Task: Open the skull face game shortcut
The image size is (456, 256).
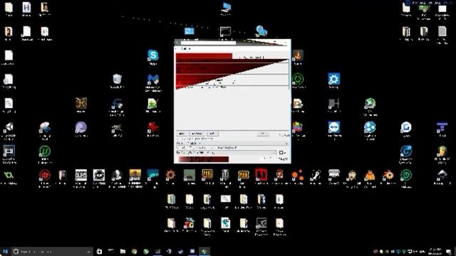Action: 99,175
